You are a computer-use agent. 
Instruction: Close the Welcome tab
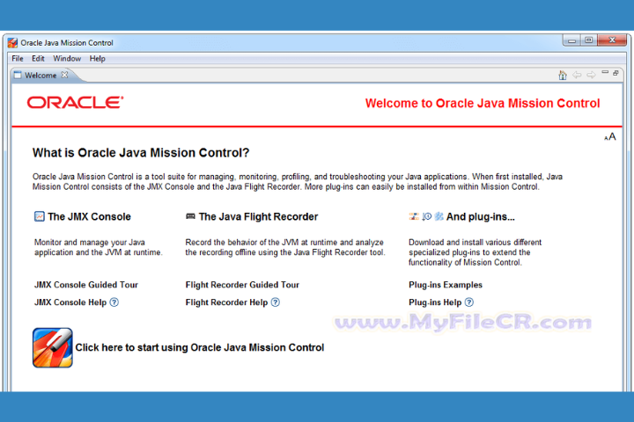(64, 75)
